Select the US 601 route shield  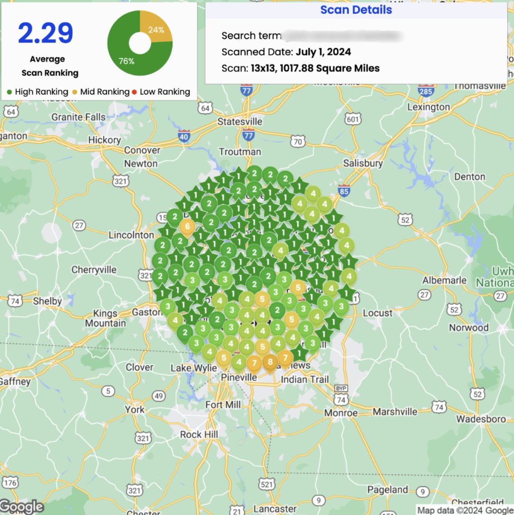coord(353,119)
